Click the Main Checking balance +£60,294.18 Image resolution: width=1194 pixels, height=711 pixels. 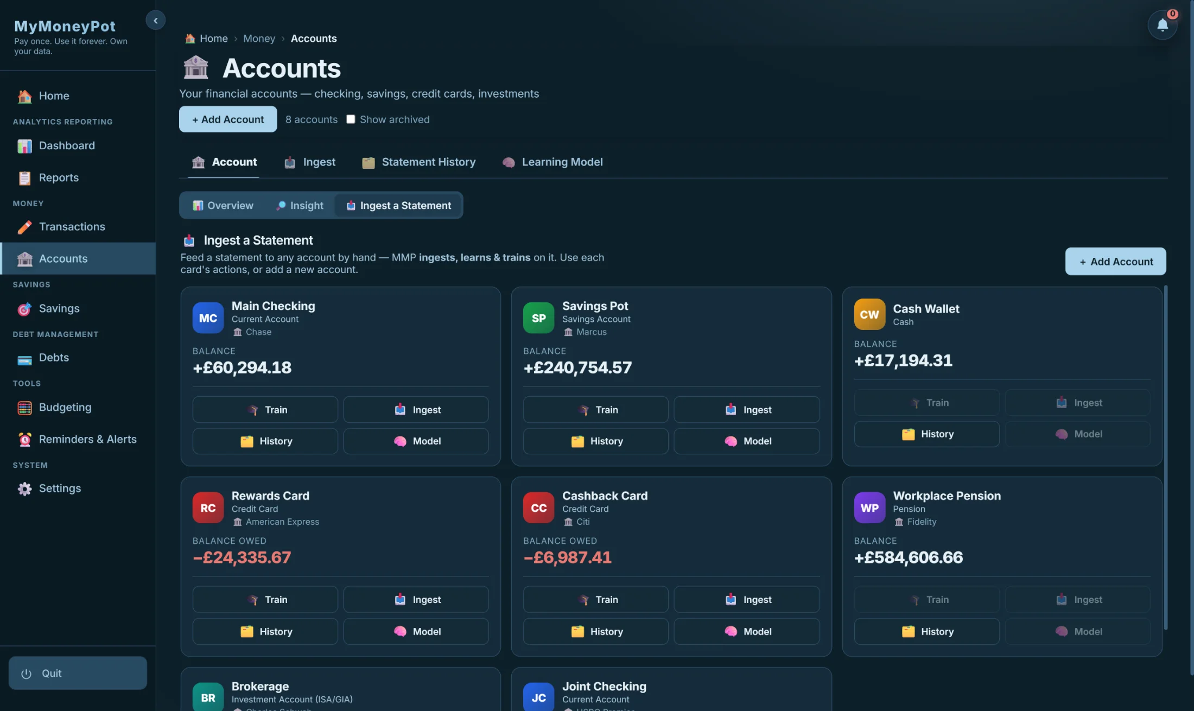pos(242,367)
